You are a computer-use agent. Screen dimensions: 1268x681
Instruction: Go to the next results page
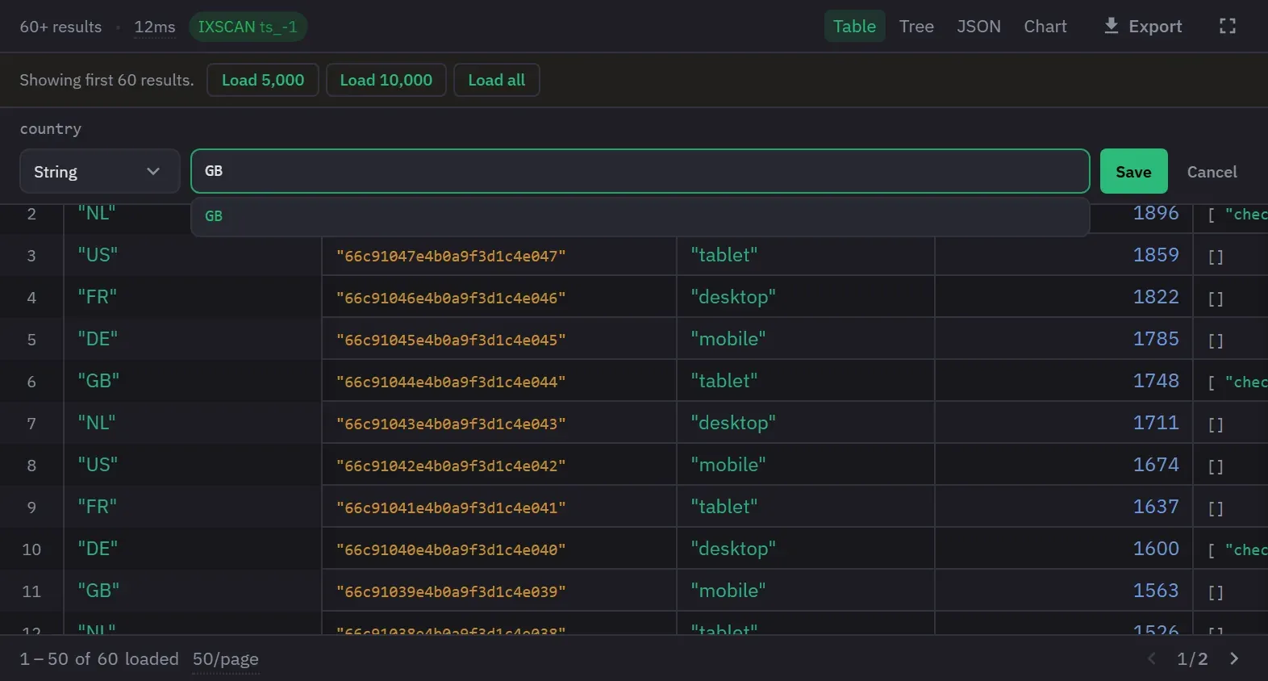(x=1234, y=658)
